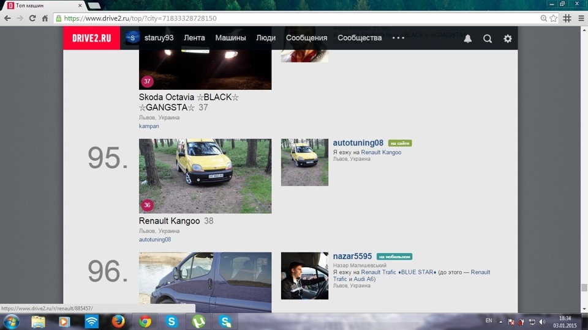Open the site search magnifier

pyautogui.click(x=487, y=38)
